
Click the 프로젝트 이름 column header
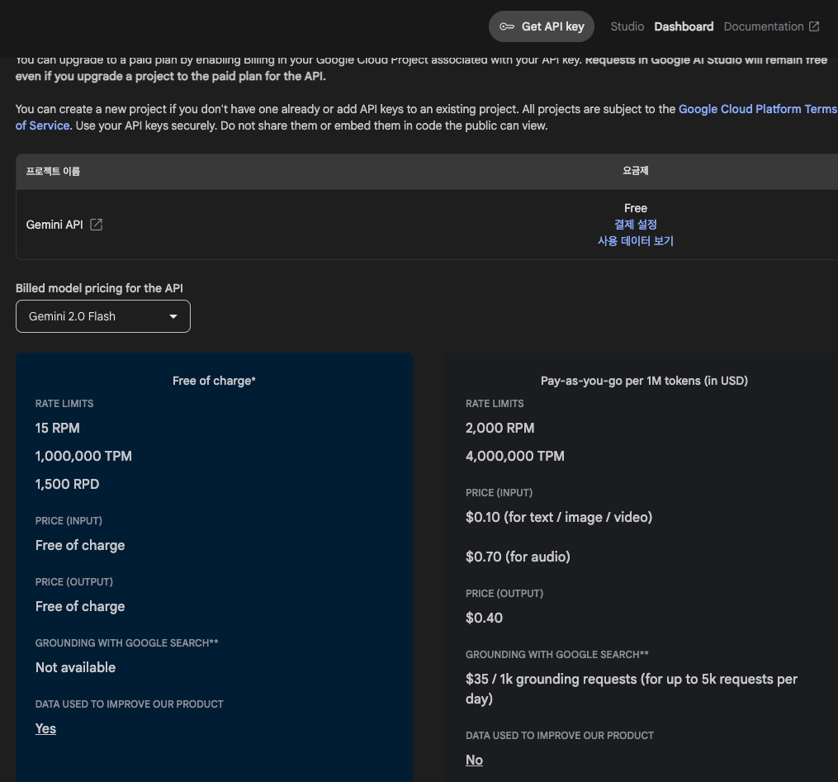click(53, 171)
